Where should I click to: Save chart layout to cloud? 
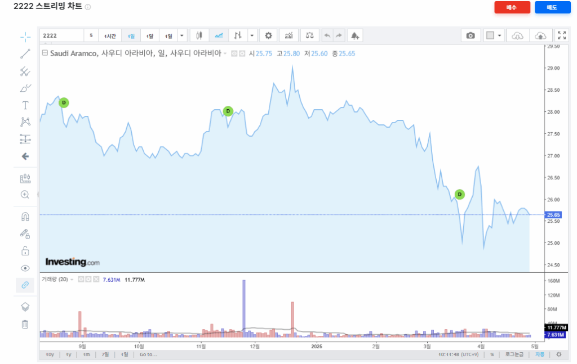point(540,35)
